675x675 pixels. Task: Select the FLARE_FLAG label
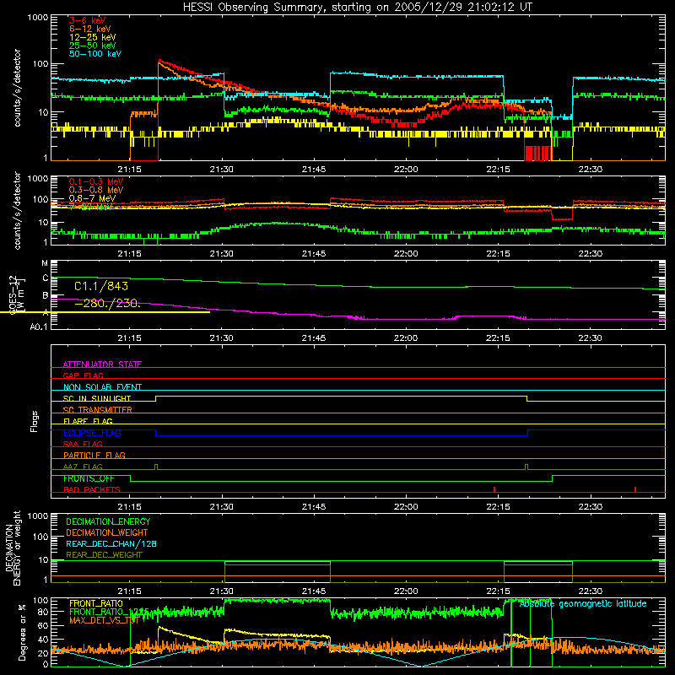coord(88,421)
